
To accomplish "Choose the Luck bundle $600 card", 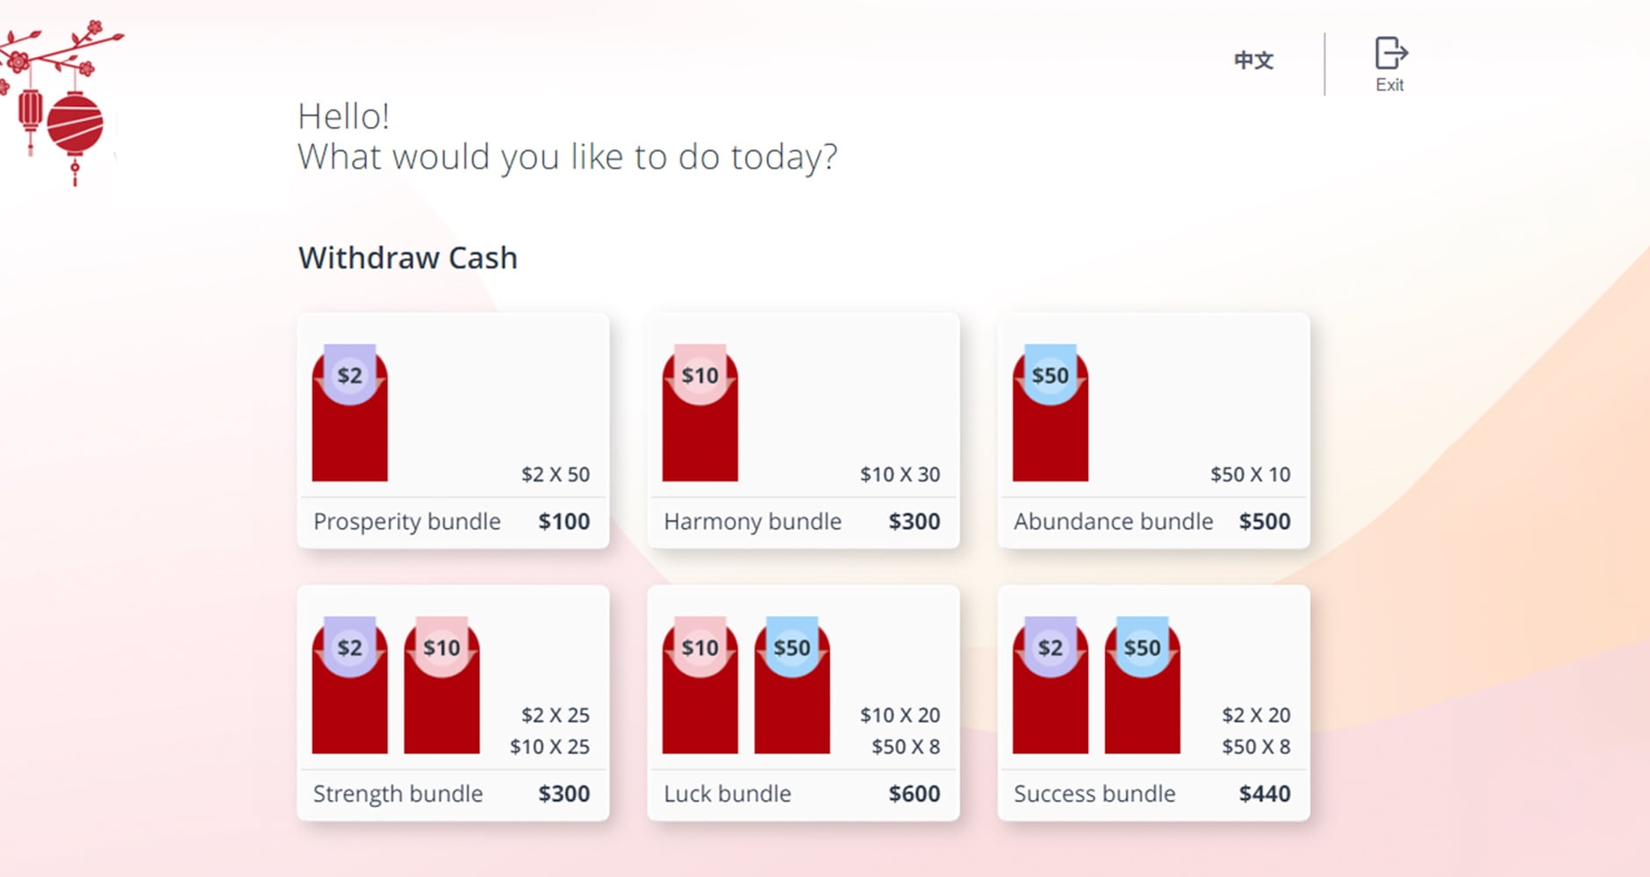I will [803, 703].
